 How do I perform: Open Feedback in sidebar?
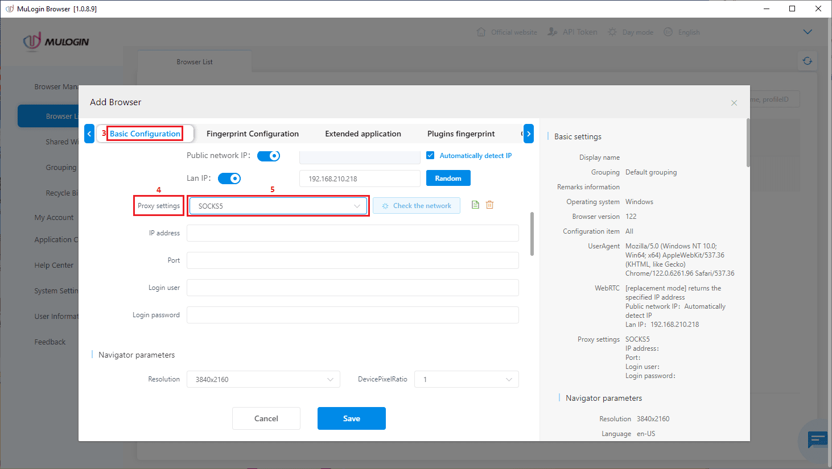pyautogui.click(x=50, y=342)
